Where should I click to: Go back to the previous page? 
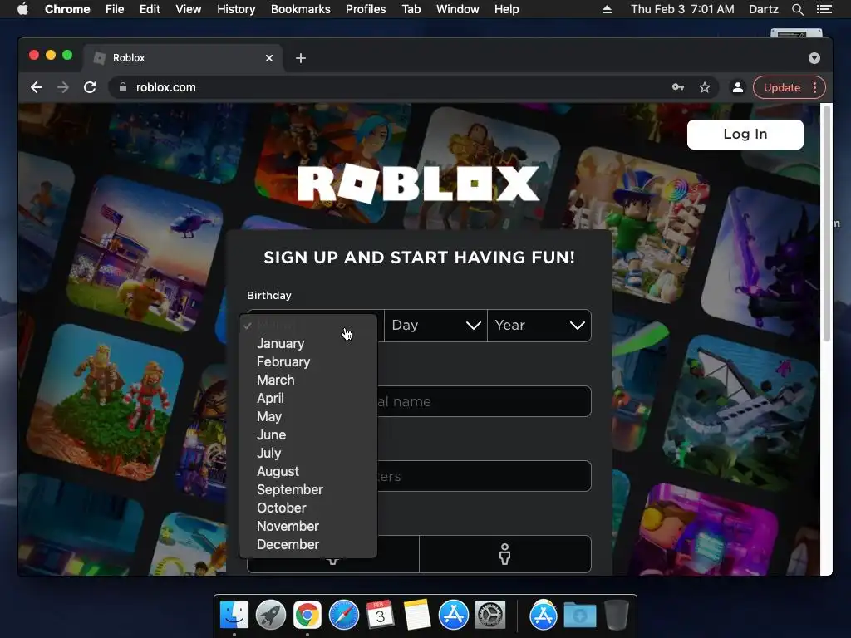point(37,87)
